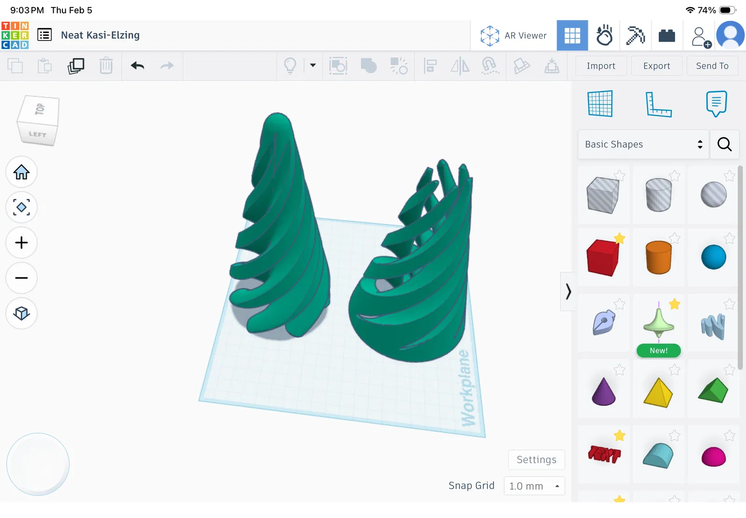Click the Settings button
Screen dimensions: 746x518
536,460
